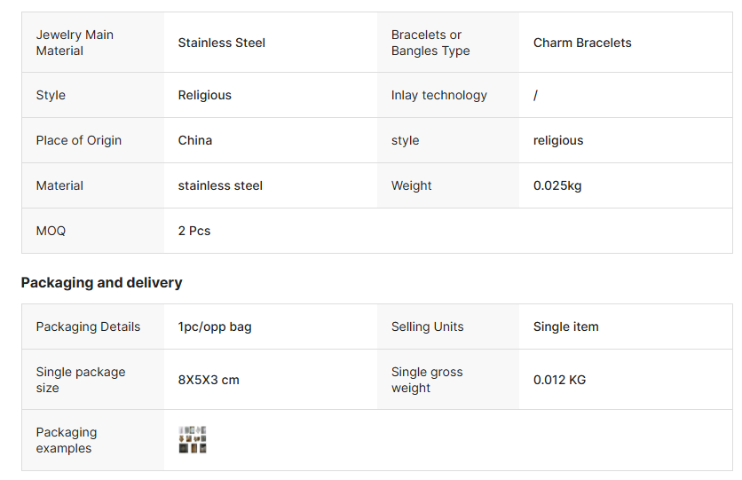Click the Single item selling units value

pos(565,327)
